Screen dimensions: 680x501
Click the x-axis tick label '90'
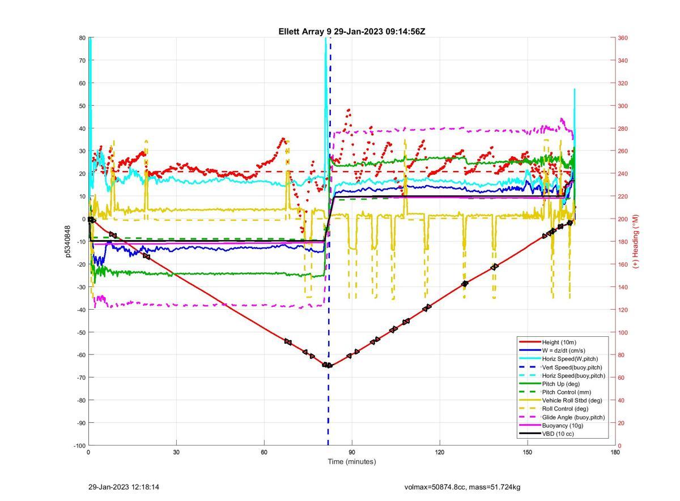(352, 452)
